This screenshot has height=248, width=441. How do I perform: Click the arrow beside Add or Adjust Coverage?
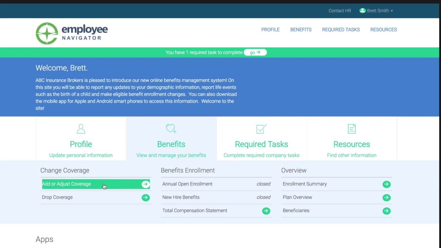[145, 184]
